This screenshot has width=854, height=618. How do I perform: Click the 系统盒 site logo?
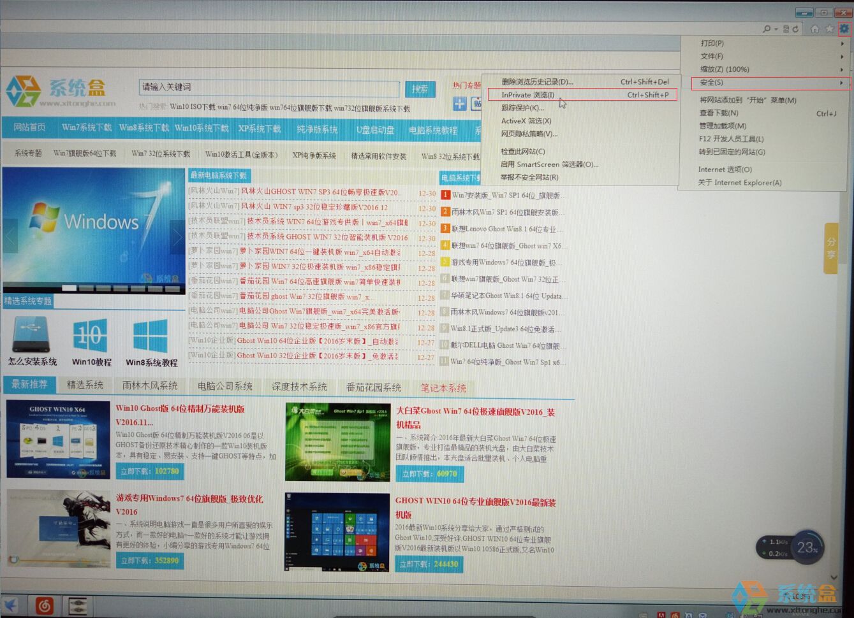(x=61, y=92)
